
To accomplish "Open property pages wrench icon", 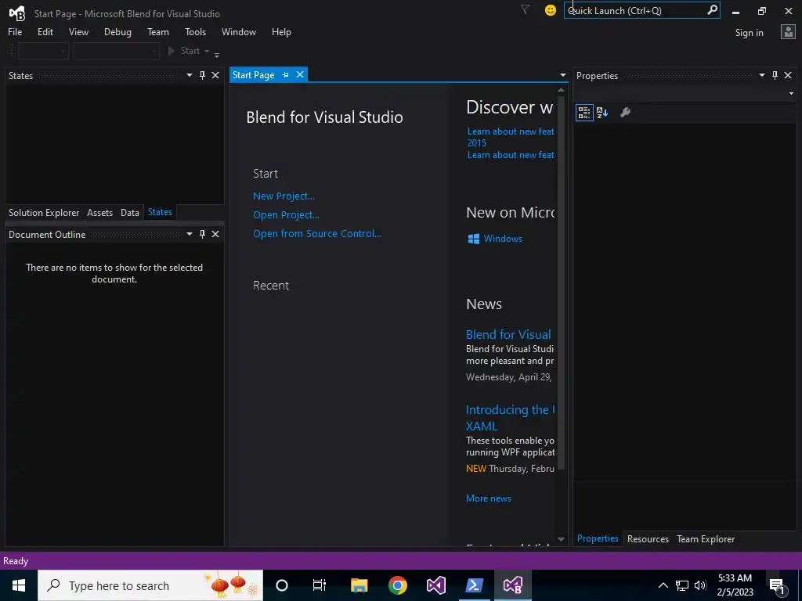I will tap(625, 113).
